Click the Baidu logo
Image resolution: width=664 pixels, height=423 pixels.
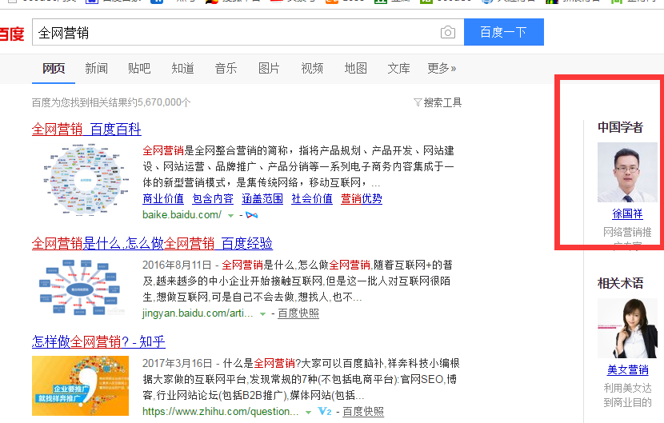click(x=12, y=34)
